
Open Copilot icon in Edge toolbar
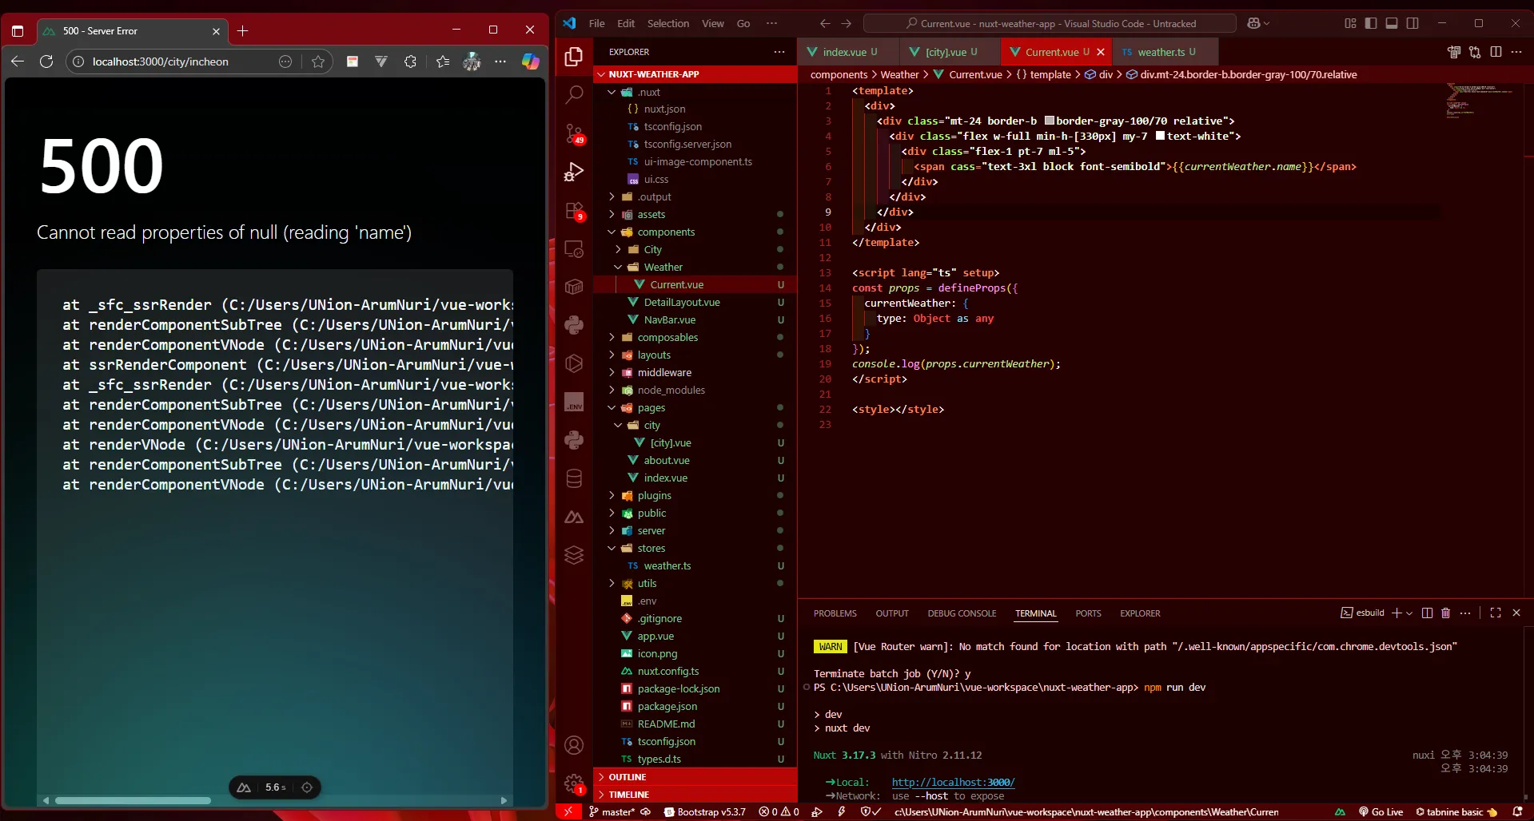pyautogui.click(x=530, y=61)
